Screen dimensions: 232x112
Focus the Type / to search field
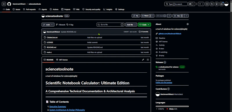point(176,4)
